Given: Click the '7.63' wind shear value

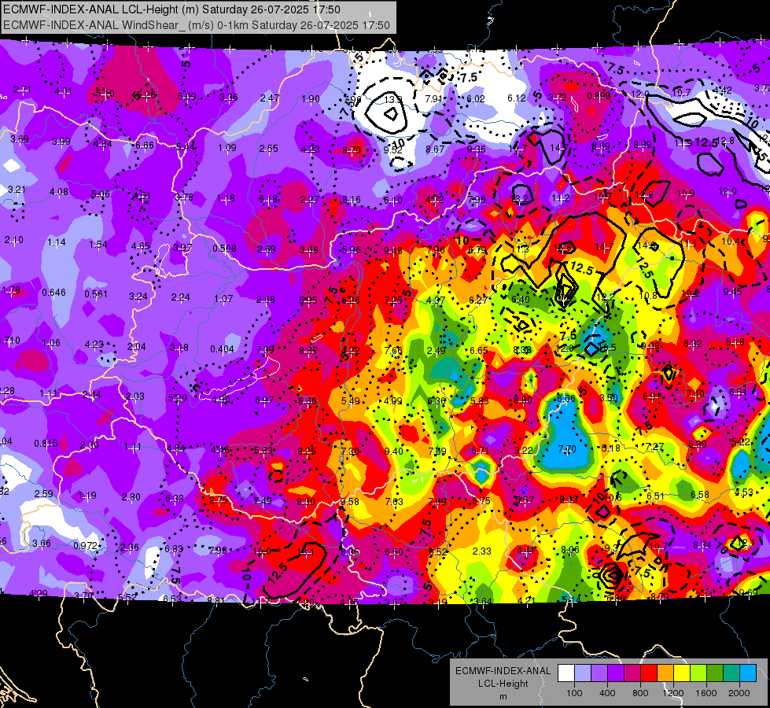Looking at the screenshot, I should pyautogui.click(x=394, y=502).
